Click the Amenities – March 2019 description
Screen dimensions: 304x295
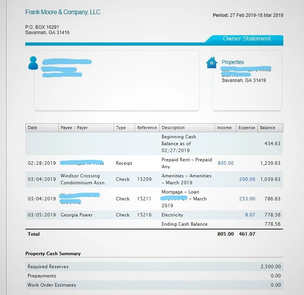[187, 179]
